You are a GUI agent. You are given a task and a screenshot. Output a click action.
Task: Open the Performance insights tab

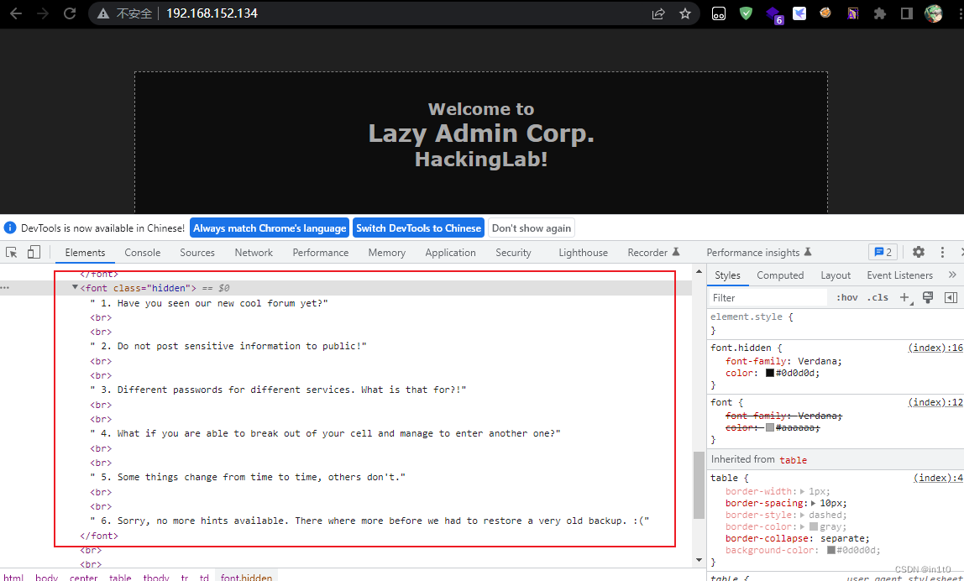click(x=758, y=253)
